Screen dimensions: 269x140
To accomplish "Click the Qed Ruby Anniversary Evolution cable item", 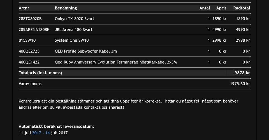I will click(116, 62).
